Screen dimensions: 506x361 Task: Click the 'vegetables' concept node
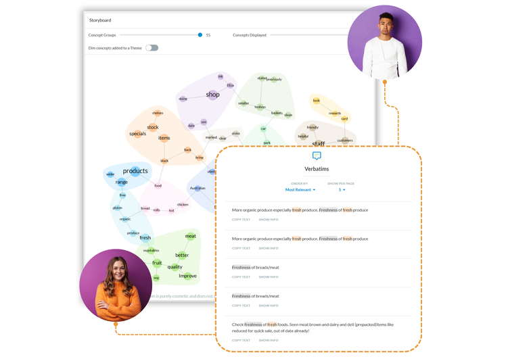tap(151, 250)
